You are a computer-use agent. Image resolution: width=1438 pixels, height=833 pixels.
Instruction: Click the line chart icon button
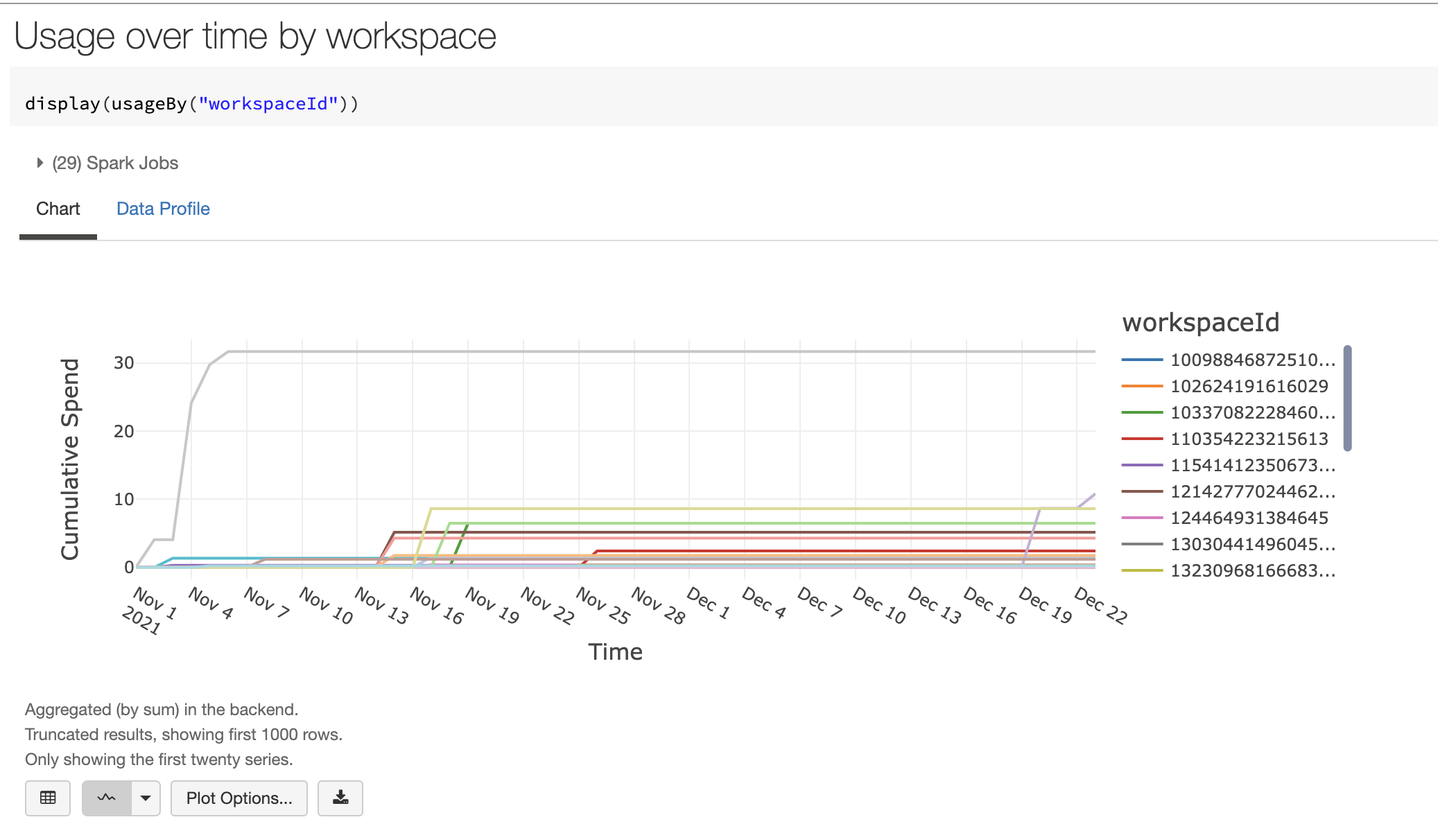click(x=106, y=798)
